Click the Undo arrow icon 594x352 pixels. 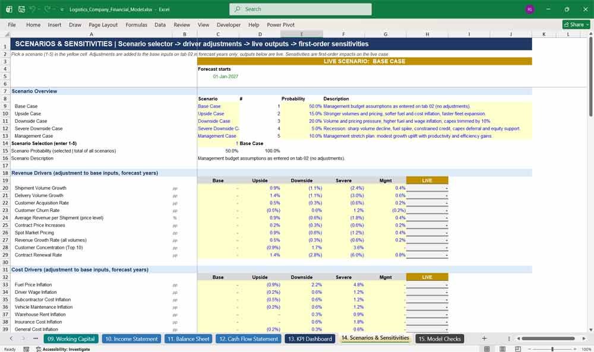tap(33, 9)
